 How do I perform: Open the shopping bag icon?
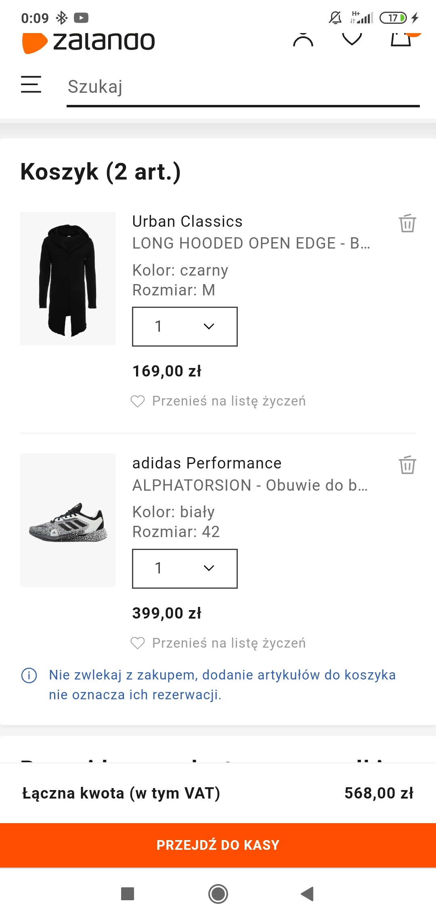[401, 40]
